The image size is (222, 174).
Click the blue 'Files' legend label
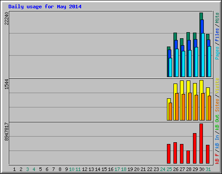point(217,35)
